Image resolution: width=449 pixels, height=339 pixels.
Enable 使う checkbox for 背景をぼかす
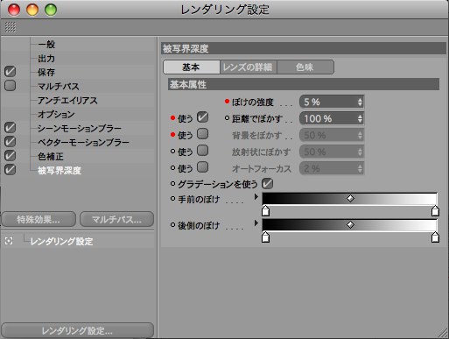pyautogui.click(x=202, y=134)
